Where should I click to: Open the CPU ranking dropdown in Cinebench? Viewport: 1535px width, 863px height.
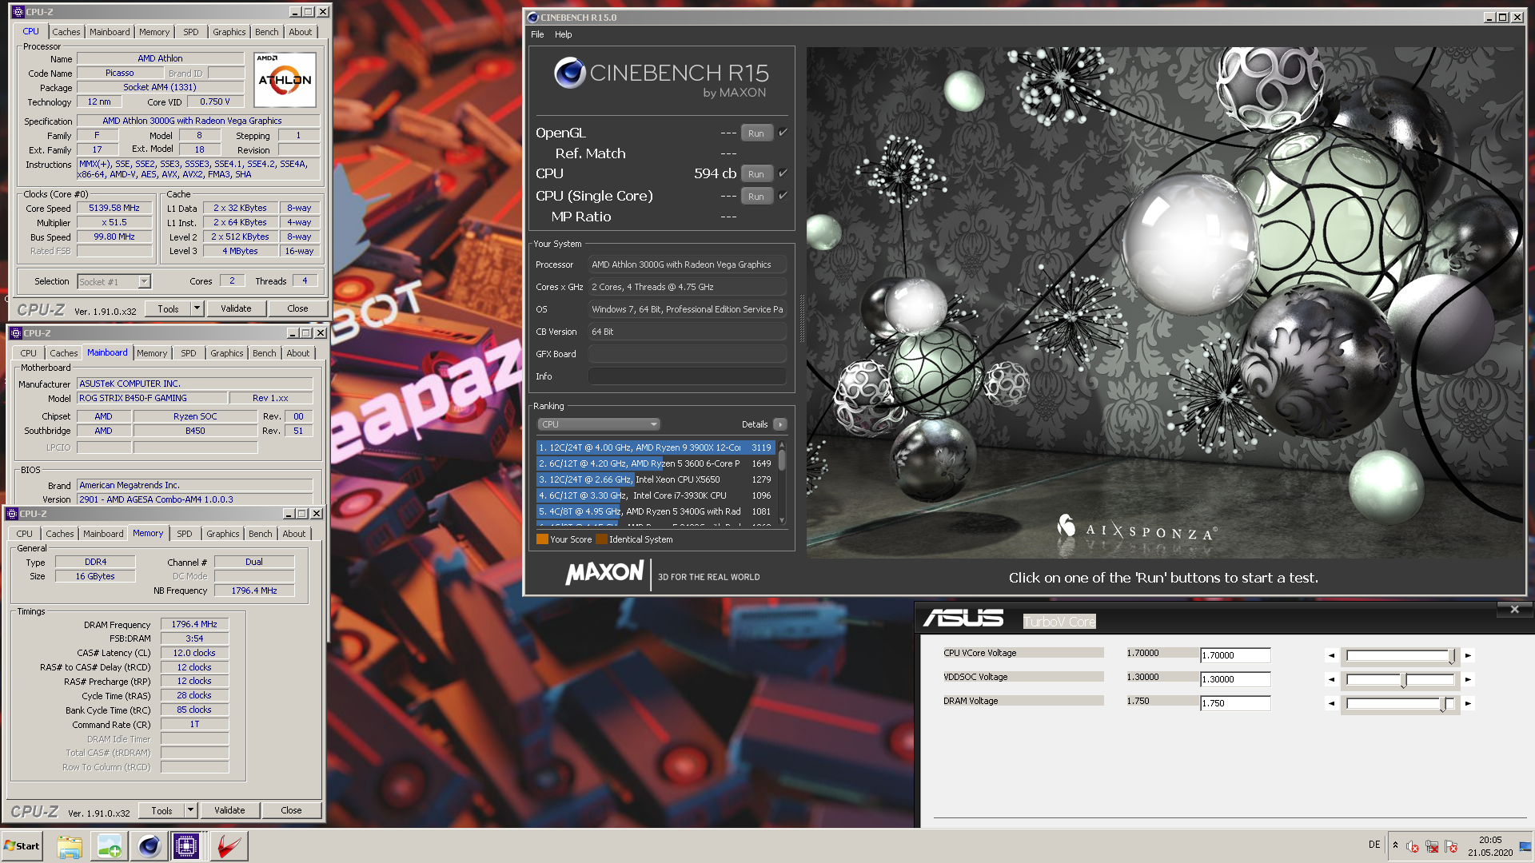coord(598,424)
